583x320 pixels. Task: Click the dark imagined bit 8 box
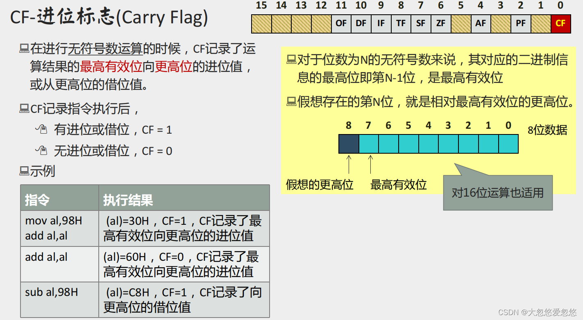coord(349,144)
